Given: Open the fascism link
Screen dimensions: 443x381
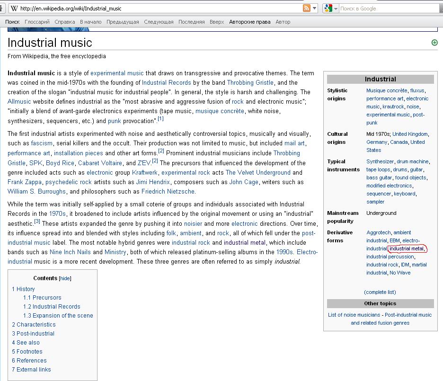Looking at the screenshot, I should [x=42, y=143].
